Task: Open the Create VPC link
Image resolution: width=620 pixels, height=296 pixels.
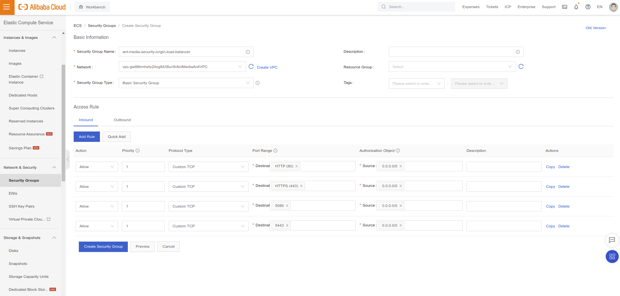Action: coord(267,67)
